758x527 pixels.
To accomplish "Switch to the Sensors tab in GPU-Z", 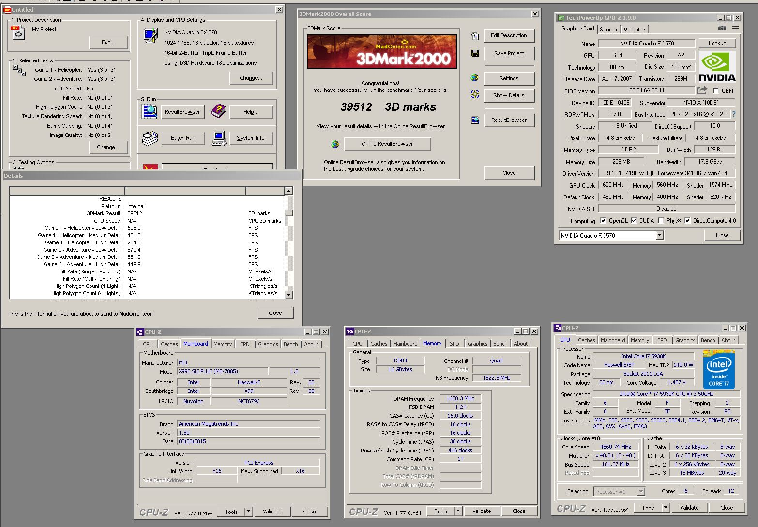I will point(609,30).
